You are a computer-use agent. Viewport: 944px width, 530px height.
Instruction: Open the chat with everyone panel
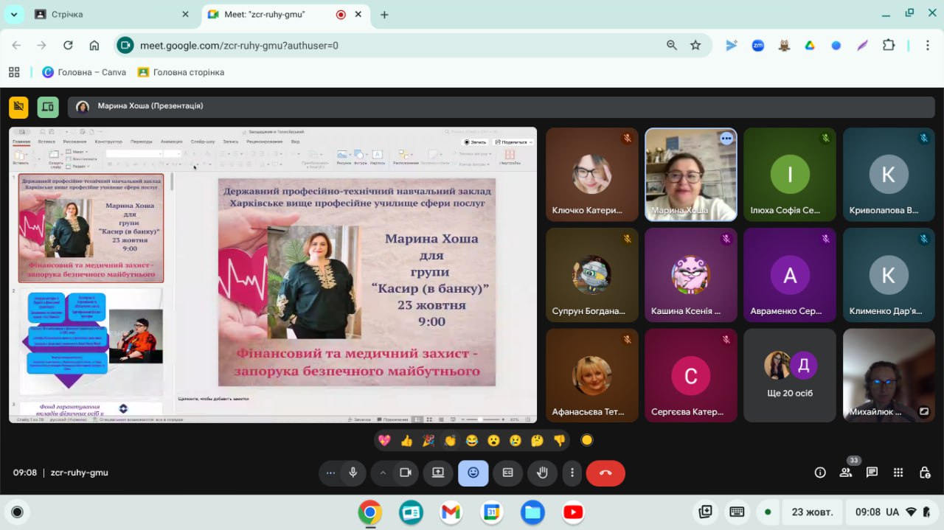pyautogui.click(x=872, y=473)
